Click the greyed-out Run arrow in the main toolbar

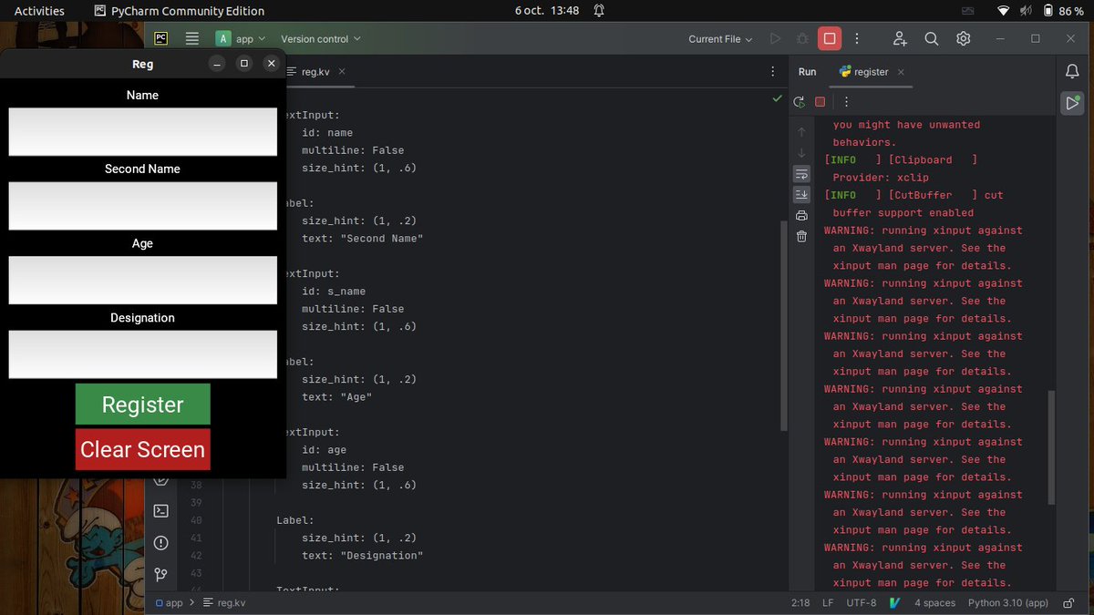tap(775, 38)
